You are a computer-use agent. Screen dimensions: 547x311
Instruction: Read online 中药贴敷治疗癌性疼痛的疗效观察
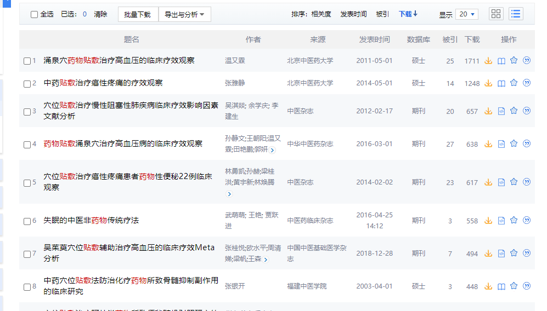(501, 83)
